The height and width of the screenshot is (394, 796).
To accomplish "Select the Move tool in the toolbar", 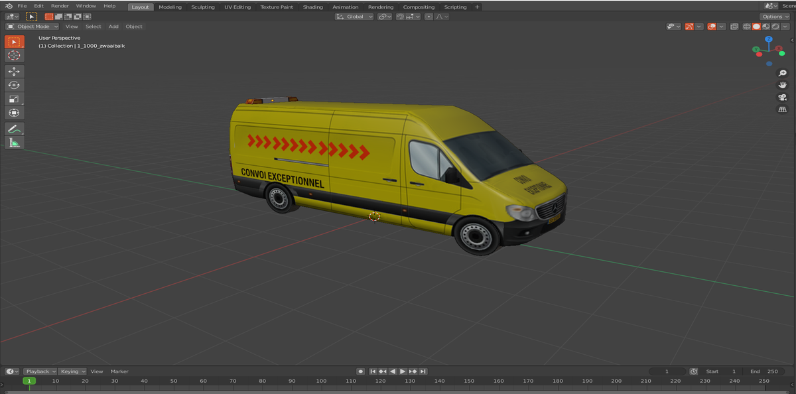I will (15, 71).
